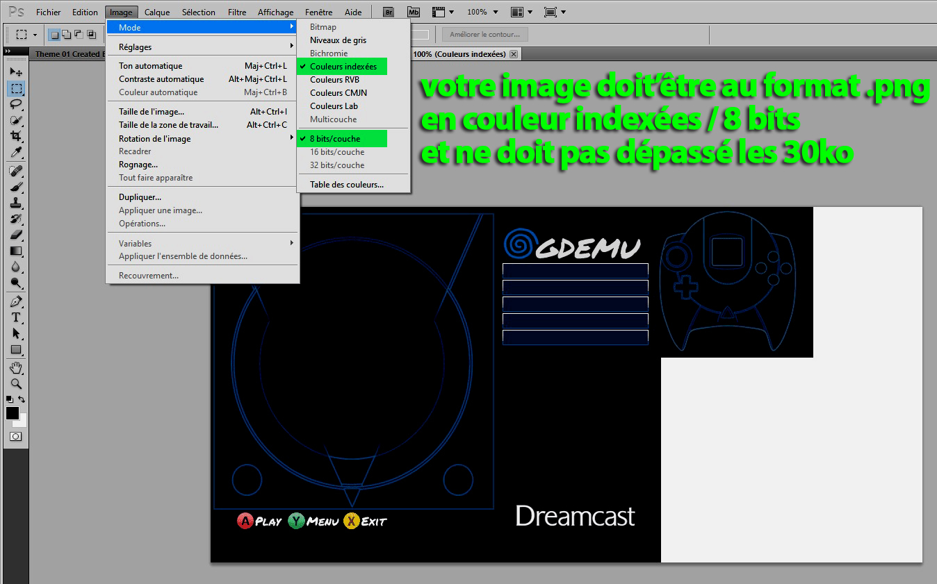Image resolution: width=937 pixels, height=584 pixels.
Task: Select the Blur tool
Action: click(x=16, y=267)
